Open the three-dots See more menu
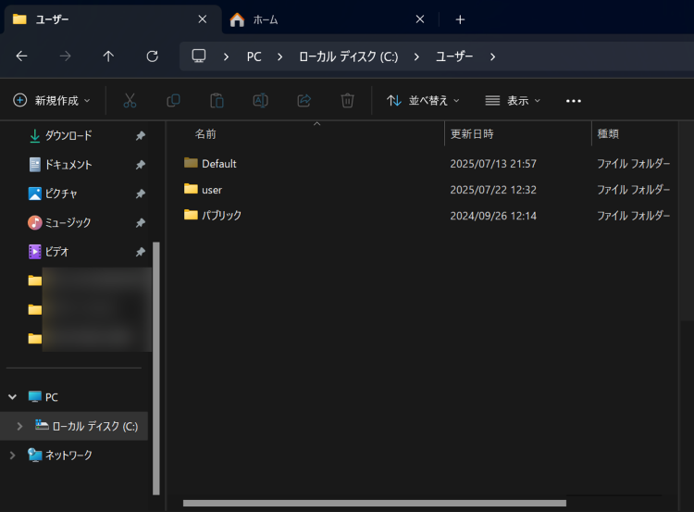The height and width of the screenshot is (512, 694). 574,101
